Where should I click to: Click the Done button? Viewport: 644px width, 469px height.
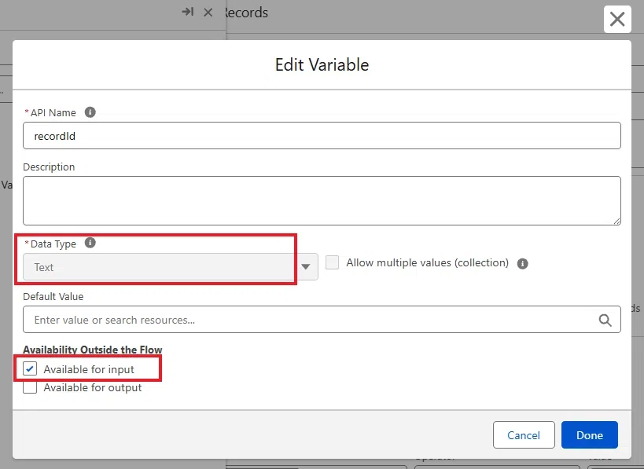pyautogui.click(x=590, y=435)
